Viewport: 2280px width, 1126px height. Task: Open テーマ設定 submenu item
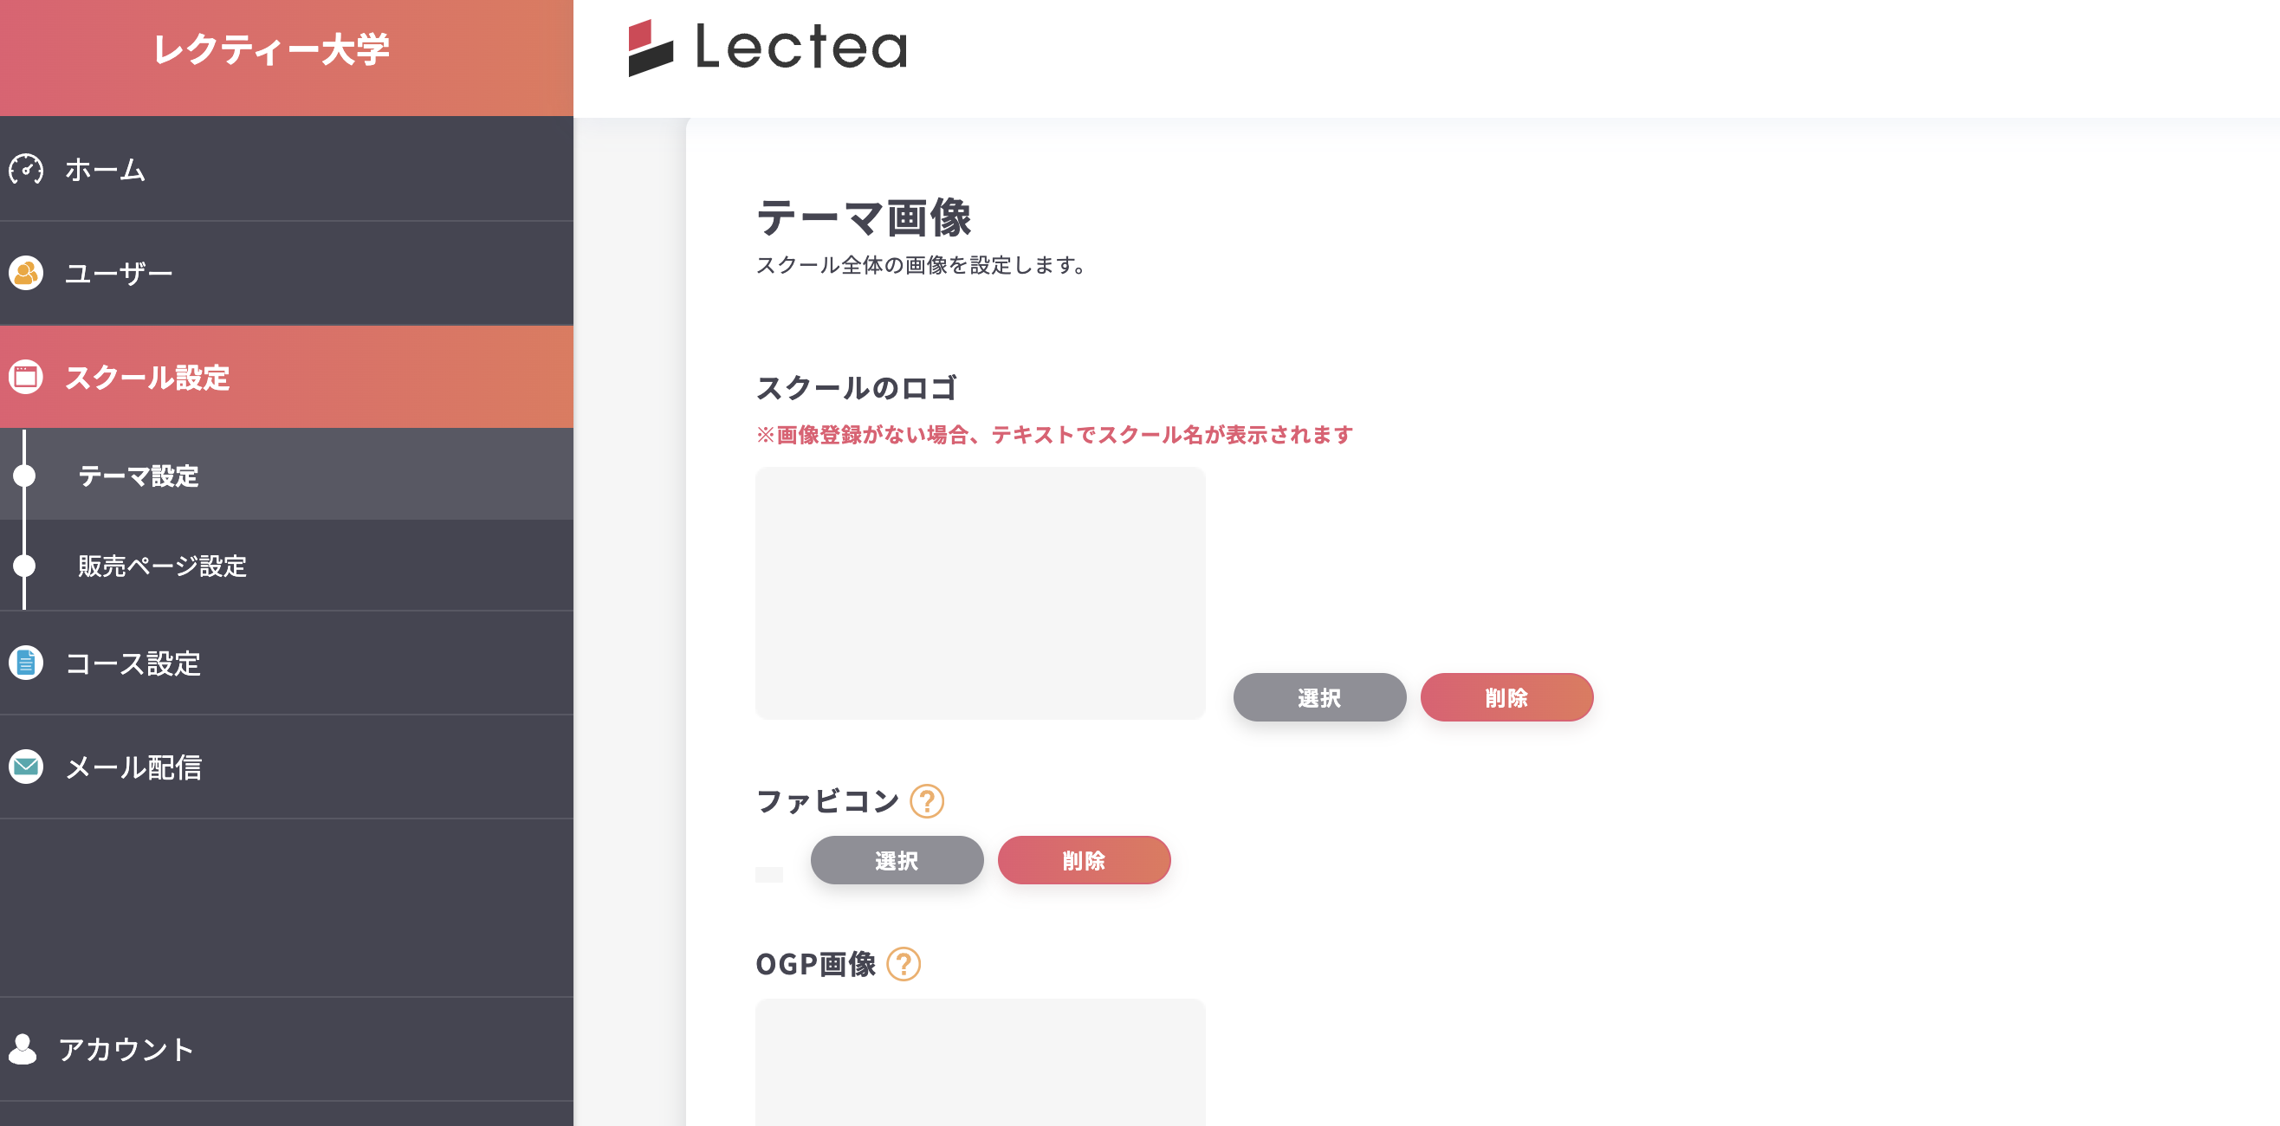138,476
